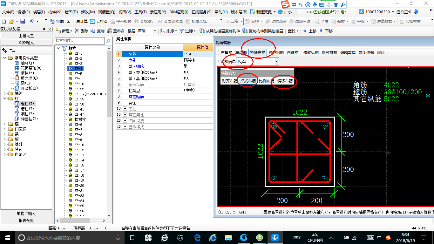Switch to 绘图 drawing mode
Screen dimensions: 434x244
[57, 21]
